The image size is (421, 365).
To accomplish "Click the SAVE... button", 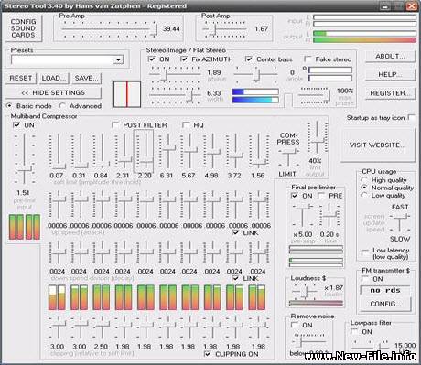I will [86, 78].
